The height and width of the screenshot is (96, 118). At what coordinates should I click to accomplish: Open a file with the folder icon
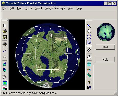click(5, 31)
